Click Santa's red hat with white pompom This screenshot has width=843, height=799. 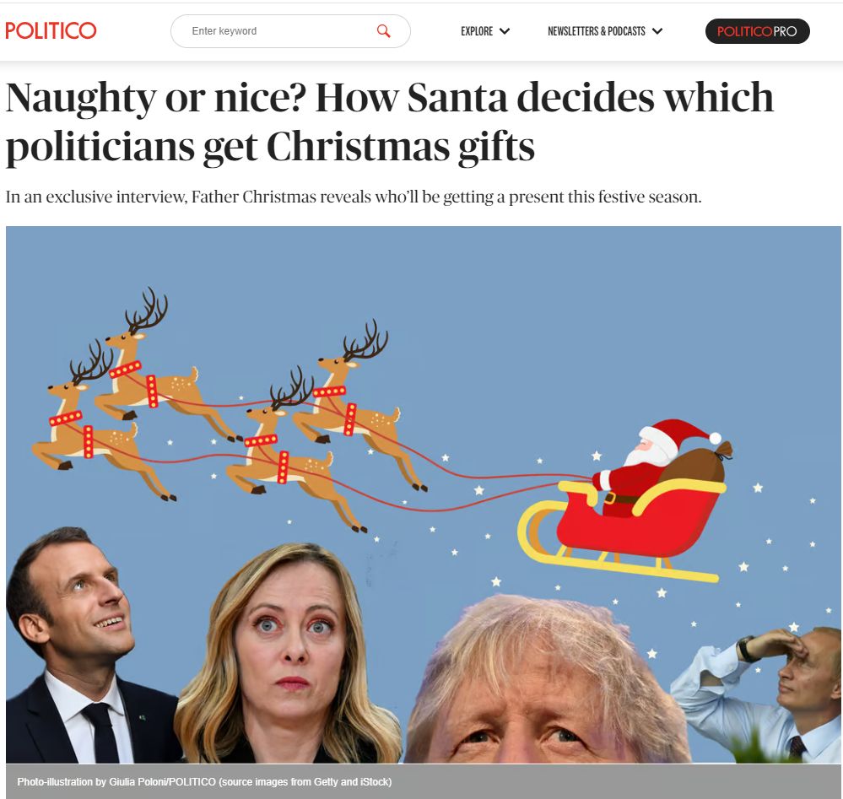point(680,434)
